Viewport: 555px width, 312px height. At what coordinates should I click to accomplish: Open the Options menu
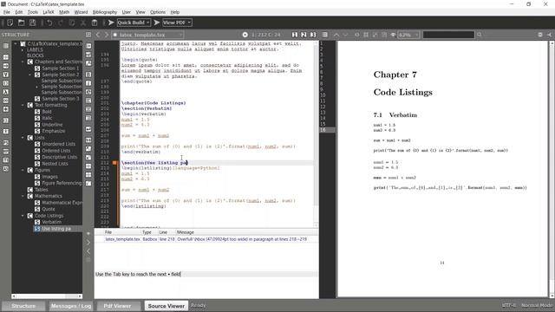point(158,12)
